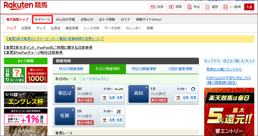The height and width of the screenshot is (136, 258).
Task: Open the 照会 inquiry icon button
Action: tap(193, 7)
